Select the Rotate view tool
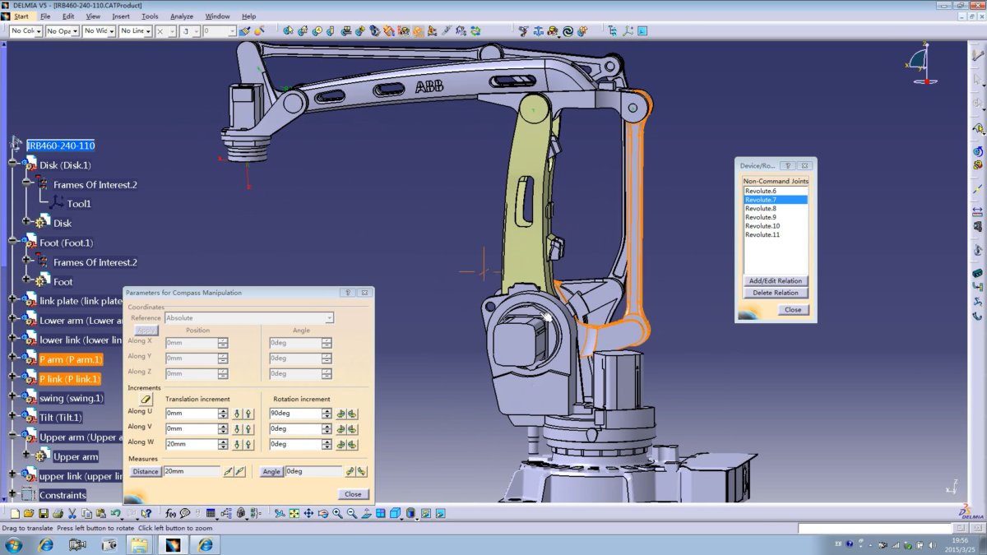 pyautogui.click(x=322, y=513)
